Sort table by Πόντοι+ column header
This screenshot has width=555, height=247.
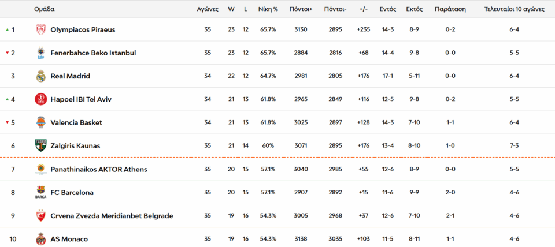tap(301, 9)
